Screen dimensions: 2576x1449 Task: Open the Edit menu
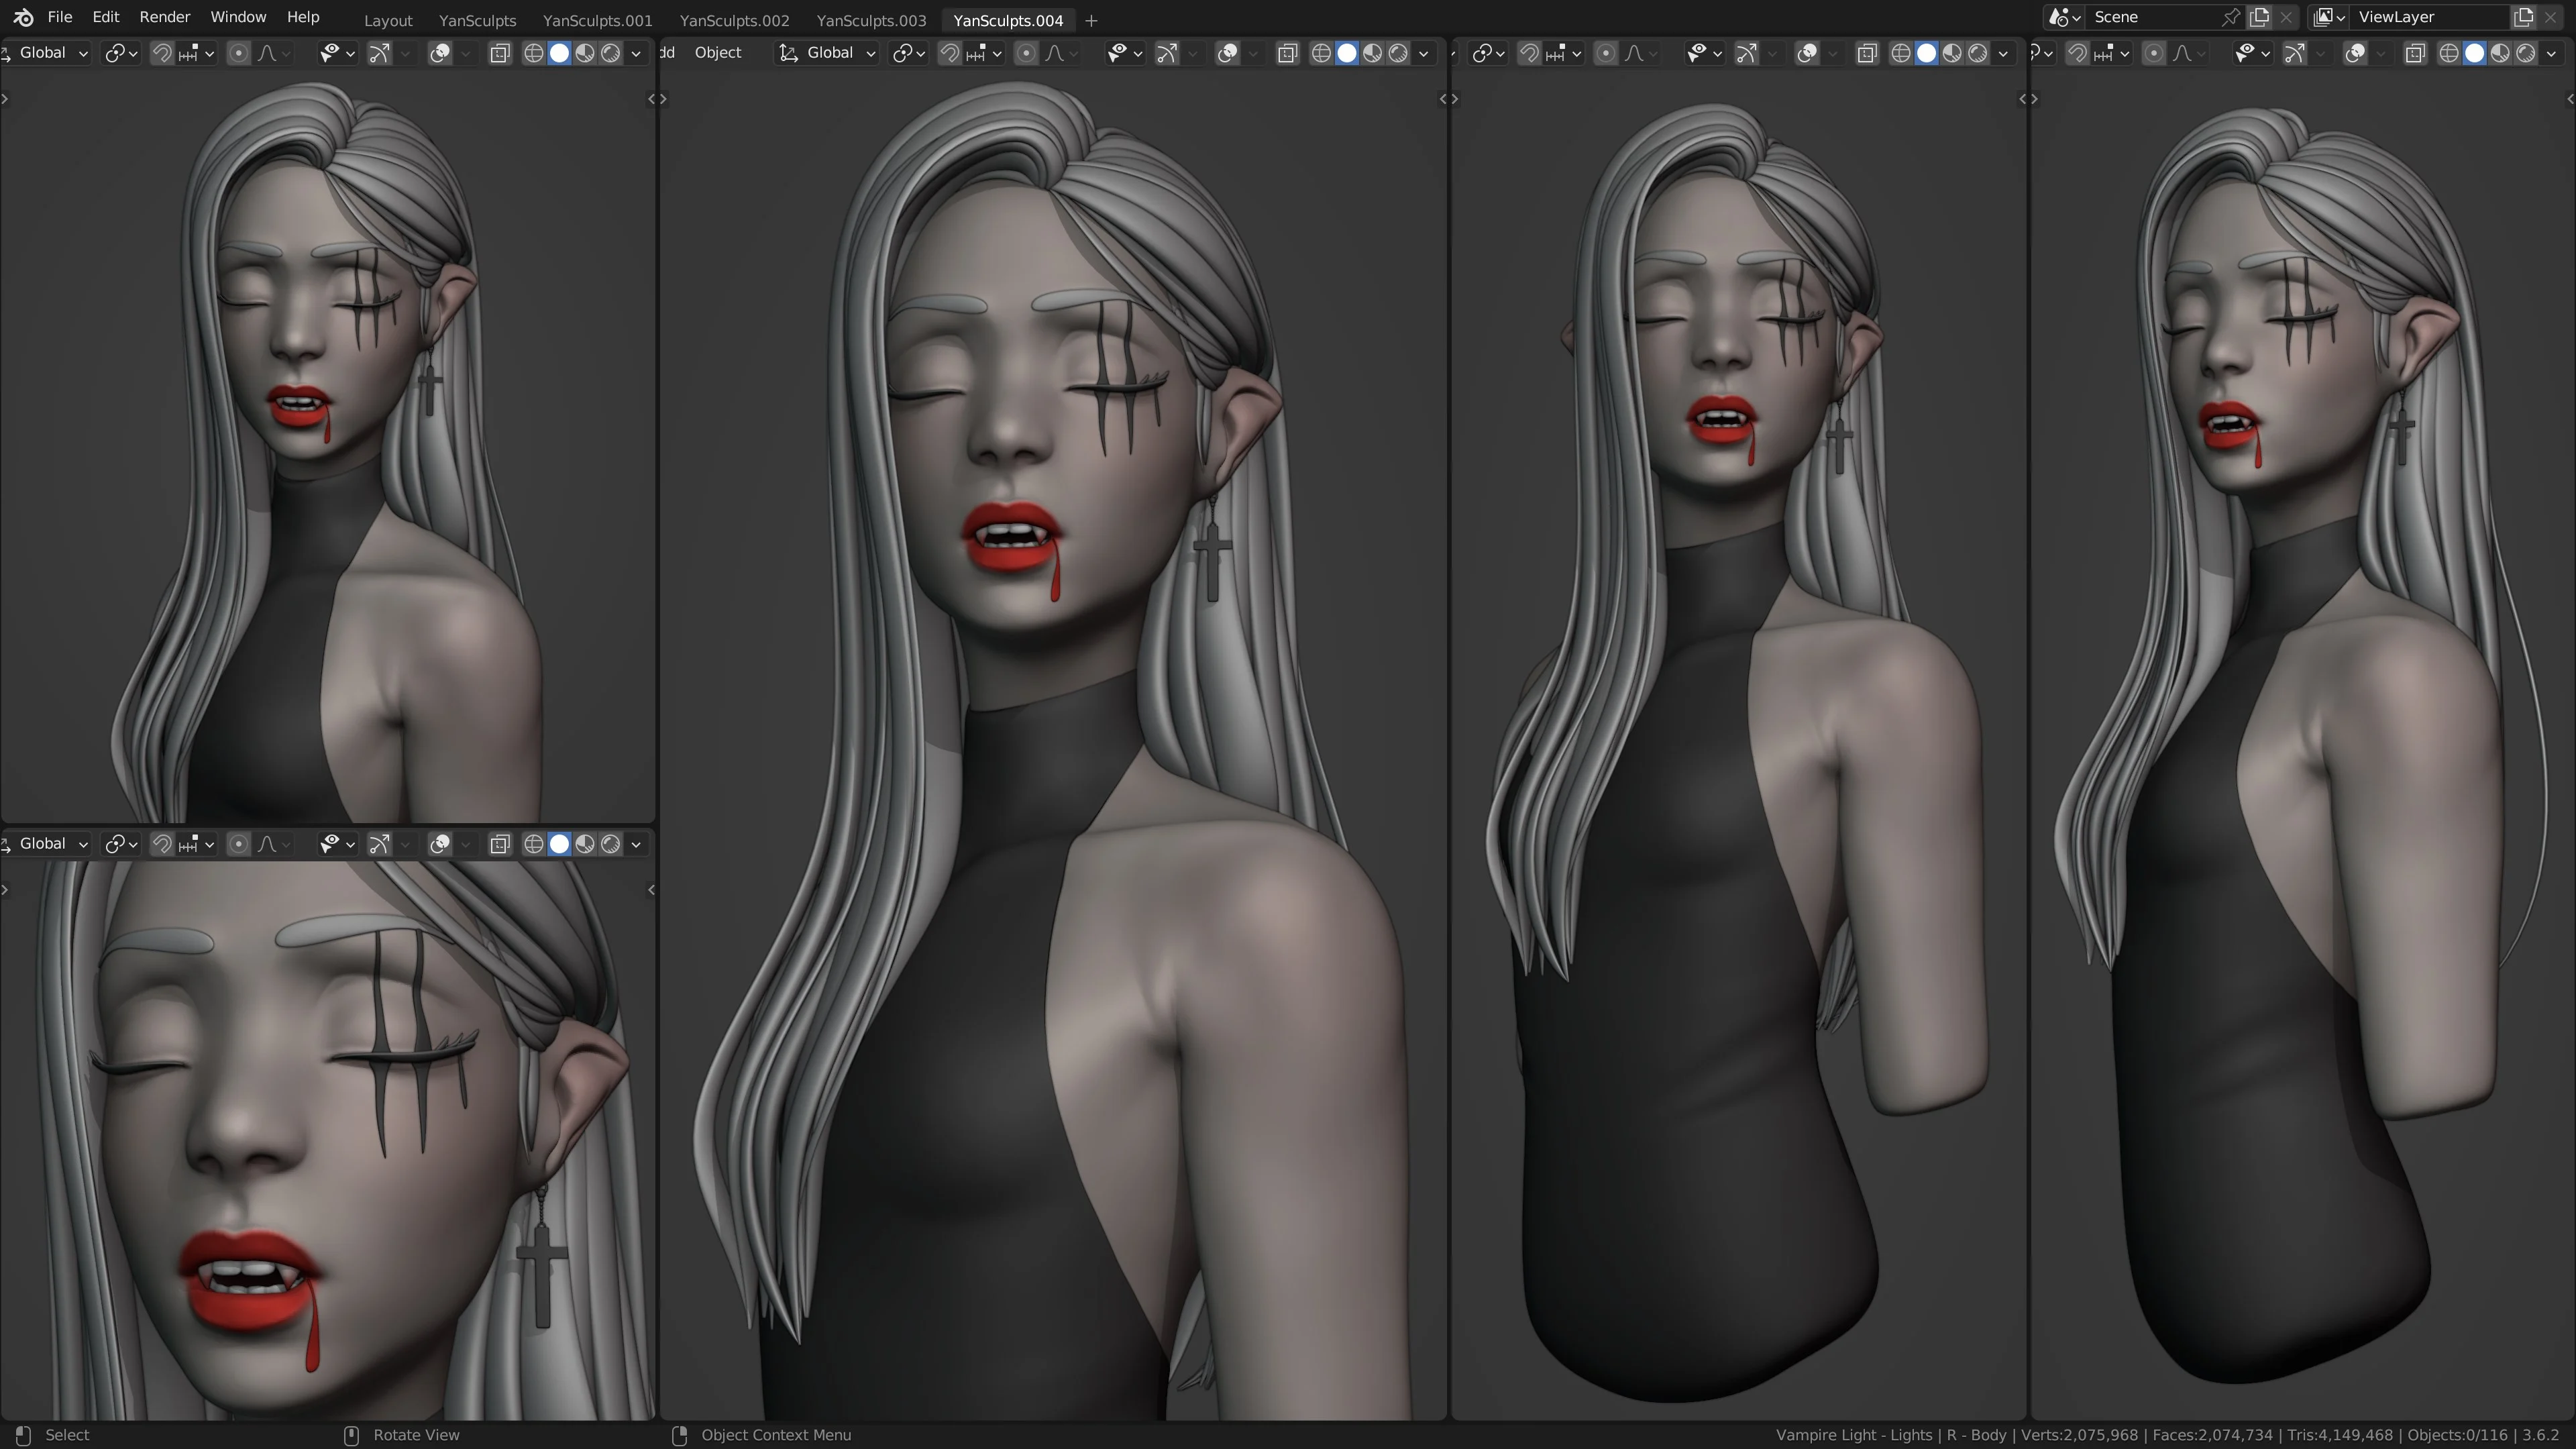[106, 17]
